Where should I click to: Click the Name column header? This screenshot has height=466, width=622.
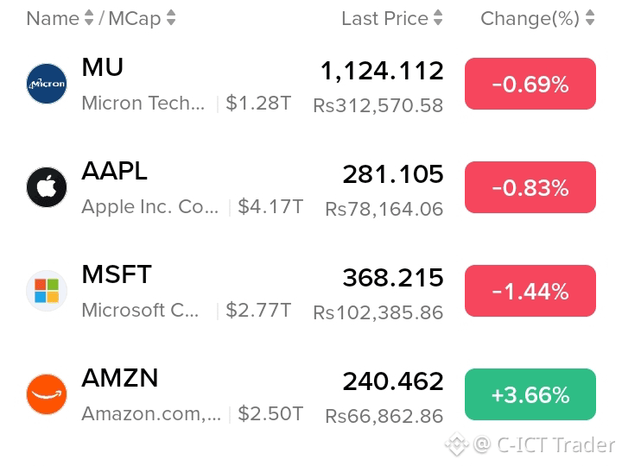[x=53, y=18]
